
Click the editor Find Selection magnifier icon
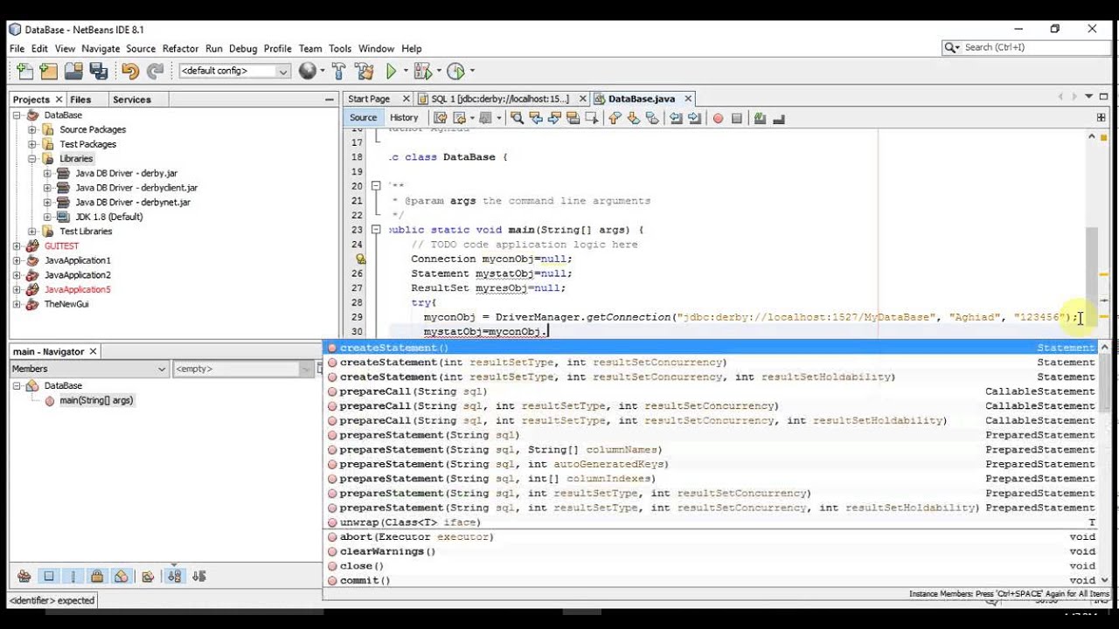517,118
